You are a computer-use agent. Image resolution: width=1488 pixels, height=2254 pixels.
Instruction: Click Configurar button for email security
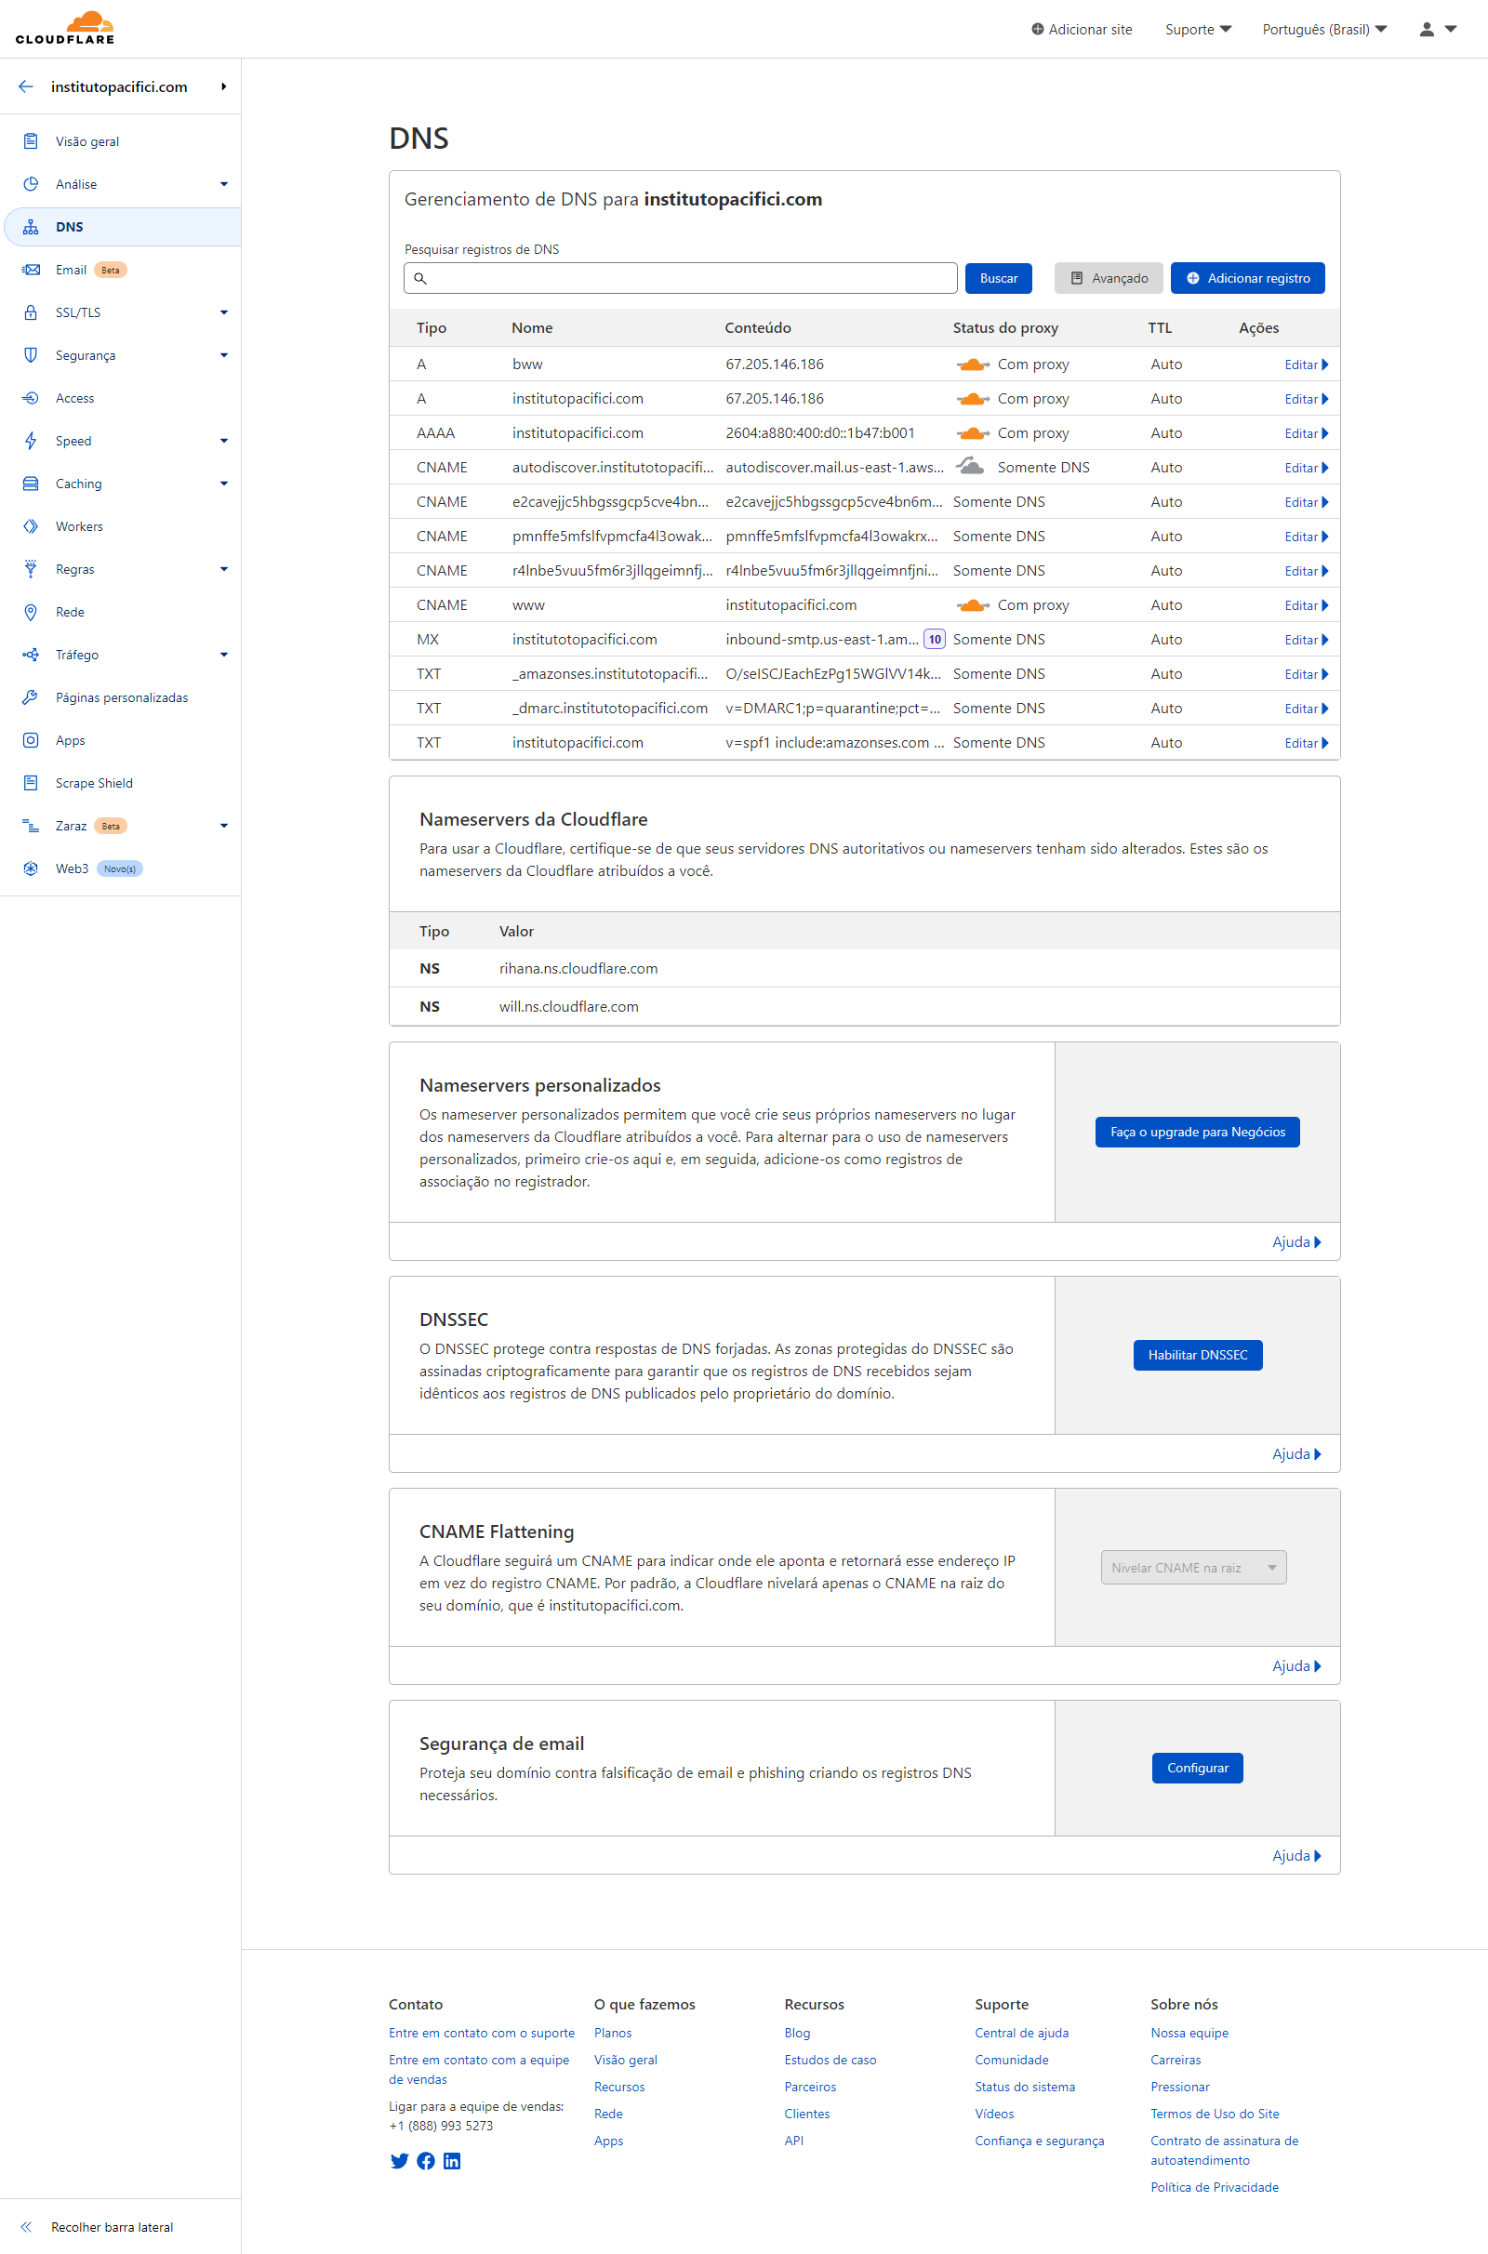click(x=1198, y=1768)
